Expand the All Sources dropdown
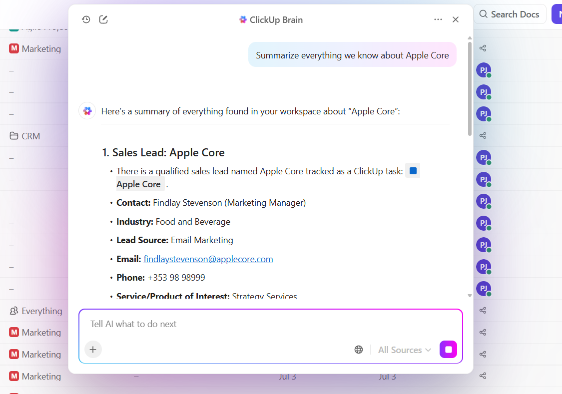The width and height of the screenshot is (562, 394). pyautogui.click(x=404, y=350)
